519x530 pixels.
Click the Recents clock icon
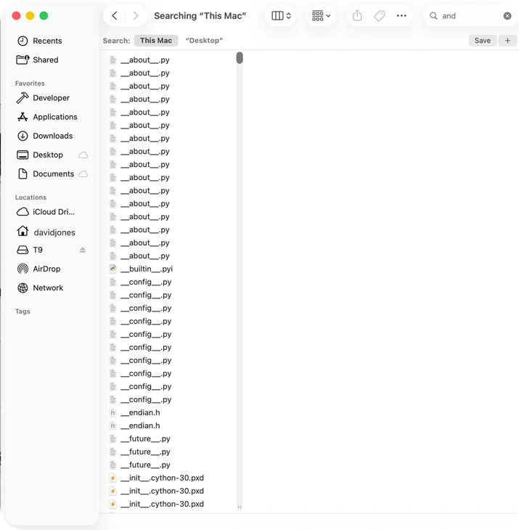23,41
